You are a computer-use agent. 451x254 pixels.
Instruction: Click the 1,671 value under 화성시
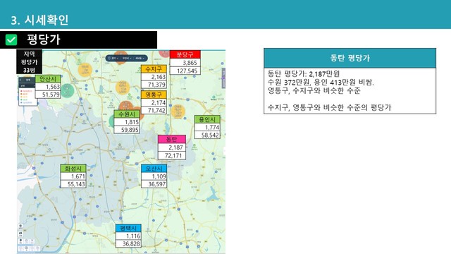click(x=73, y=176)
